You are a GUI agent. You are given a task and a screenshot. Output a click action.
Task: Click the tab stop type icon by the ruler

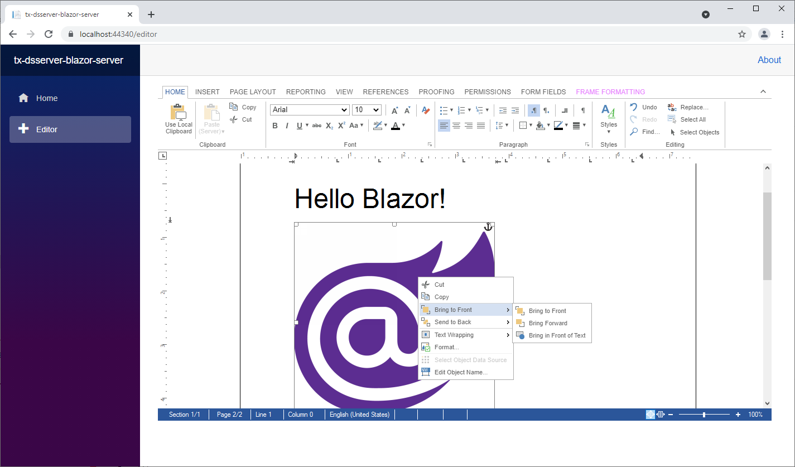[162, 156]
